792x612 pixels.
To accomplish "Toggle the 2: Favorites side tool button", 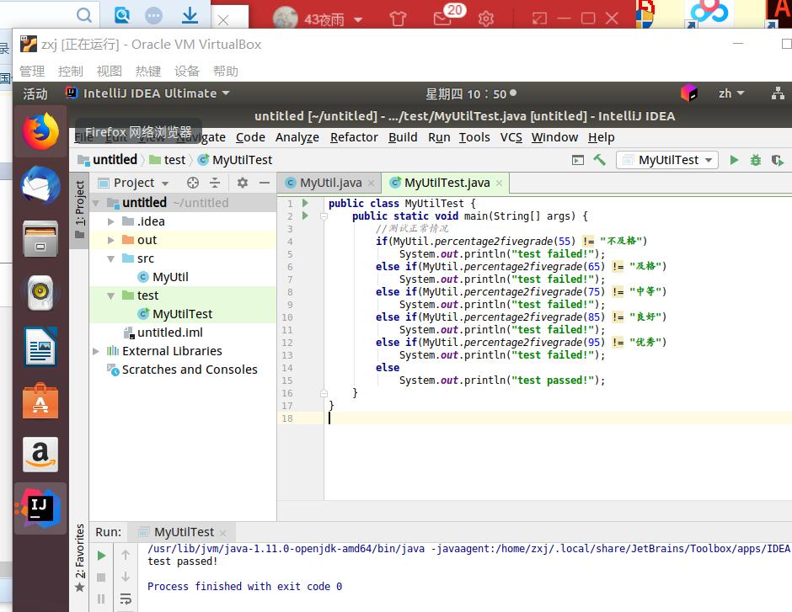I will [x=80, y=557].
